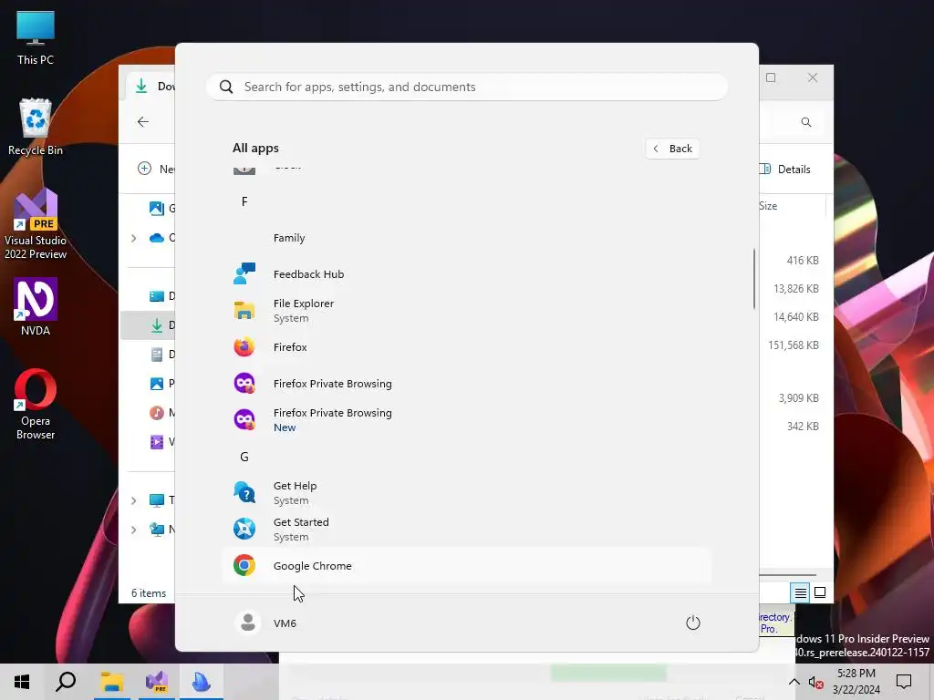Click the Start menu search field
This screenshot has width=934, height=700.
click(x=466, y=87)
